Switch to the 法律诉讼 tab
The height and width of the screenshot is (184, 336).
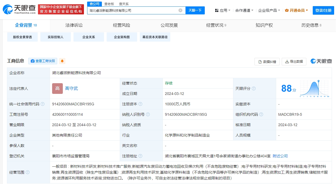click(74, 25)
